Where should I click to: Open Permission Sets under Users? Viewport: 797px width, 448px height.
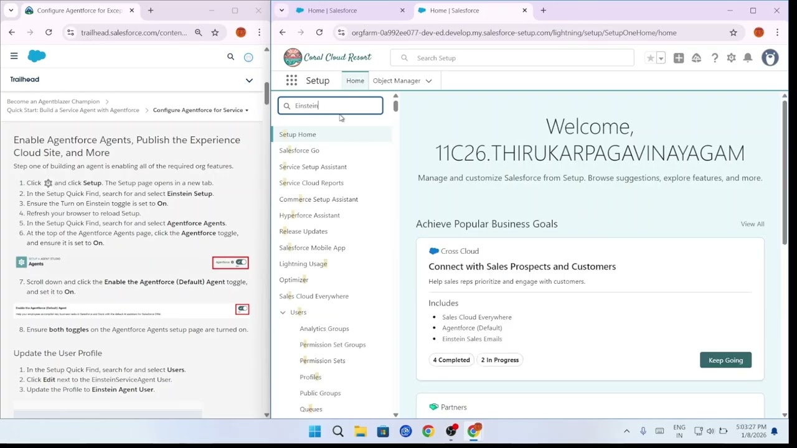click(323, 361)
